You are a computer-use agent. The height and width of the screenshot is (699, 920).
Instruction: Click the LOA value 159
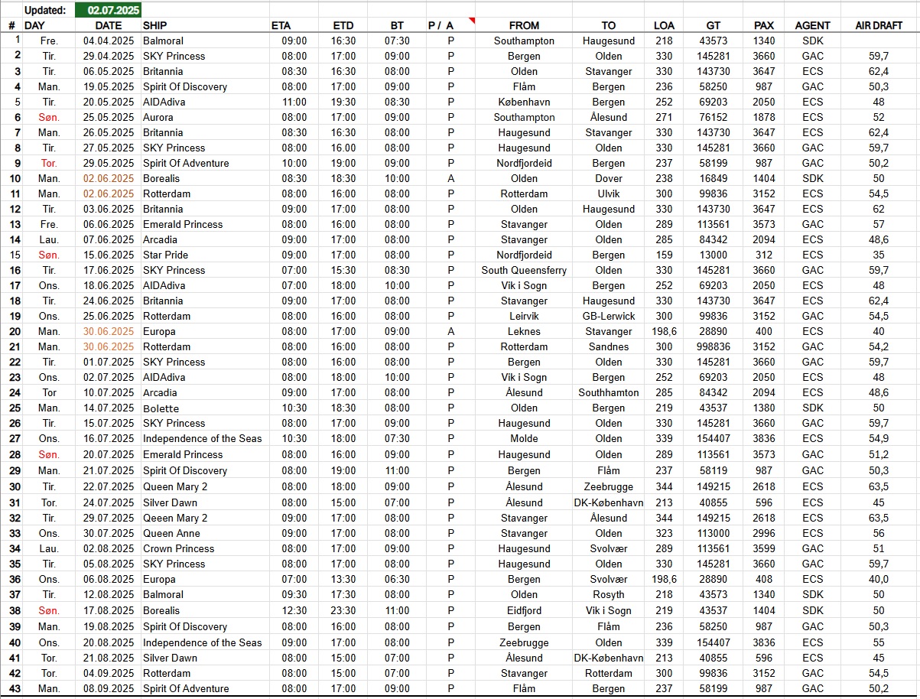(x=665, y=255)
